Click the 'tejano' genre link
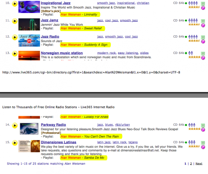 132,142
